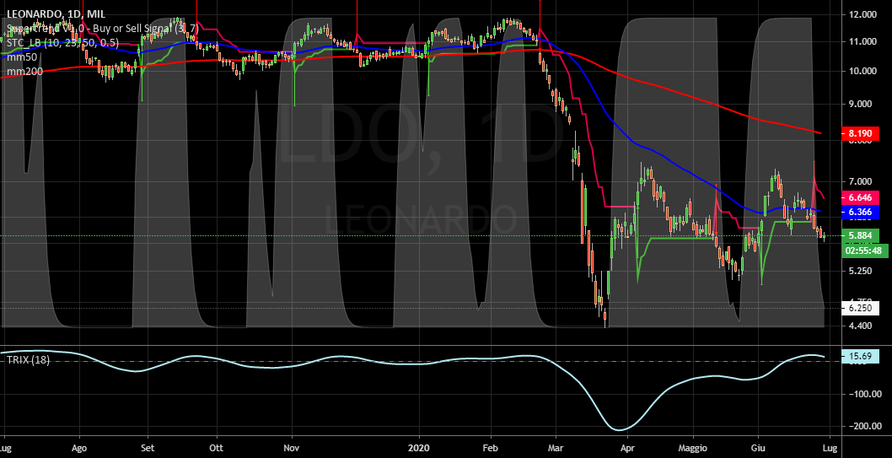Click the Maggio month on time axis
The height and width of the screenshot is (458, 892).
(x=693, y=448)
